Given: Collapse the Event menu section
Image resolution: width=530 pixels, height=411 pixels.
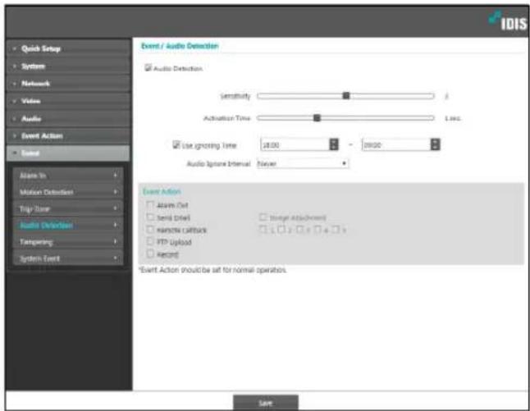Looking at the screenshot, I should pyautogui.click(x=68, y=153).
